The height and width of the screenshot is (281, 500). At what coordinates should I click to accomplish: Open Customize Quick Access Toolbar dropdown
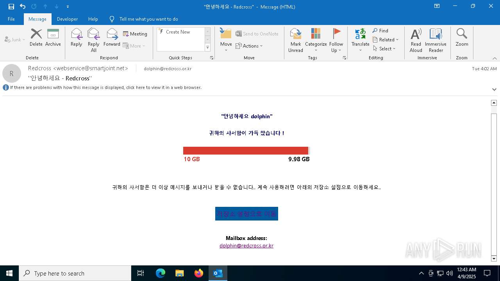click(68, 7)
